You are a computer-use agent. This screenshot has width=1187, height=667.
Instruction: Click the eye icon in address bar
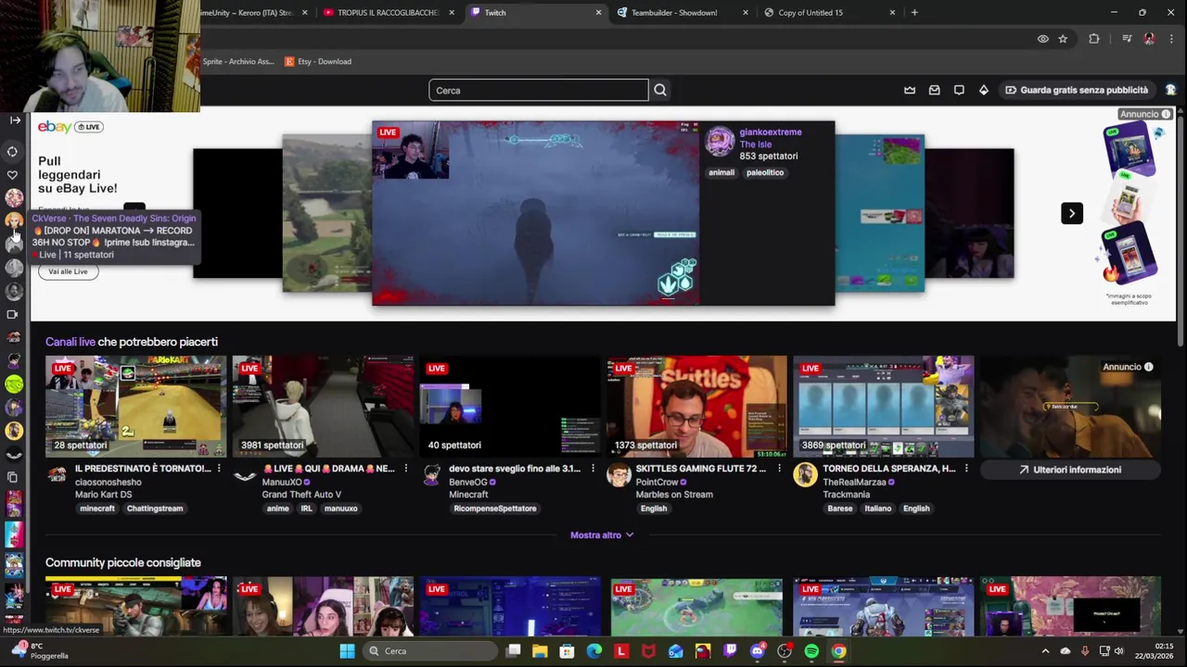(1043, 39)
